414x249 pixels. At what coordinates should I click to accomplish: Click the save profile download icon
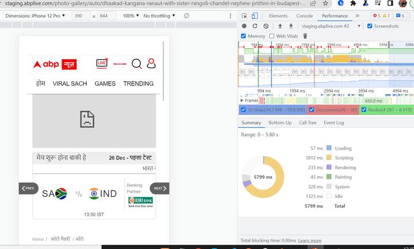(x=290, y=26)
